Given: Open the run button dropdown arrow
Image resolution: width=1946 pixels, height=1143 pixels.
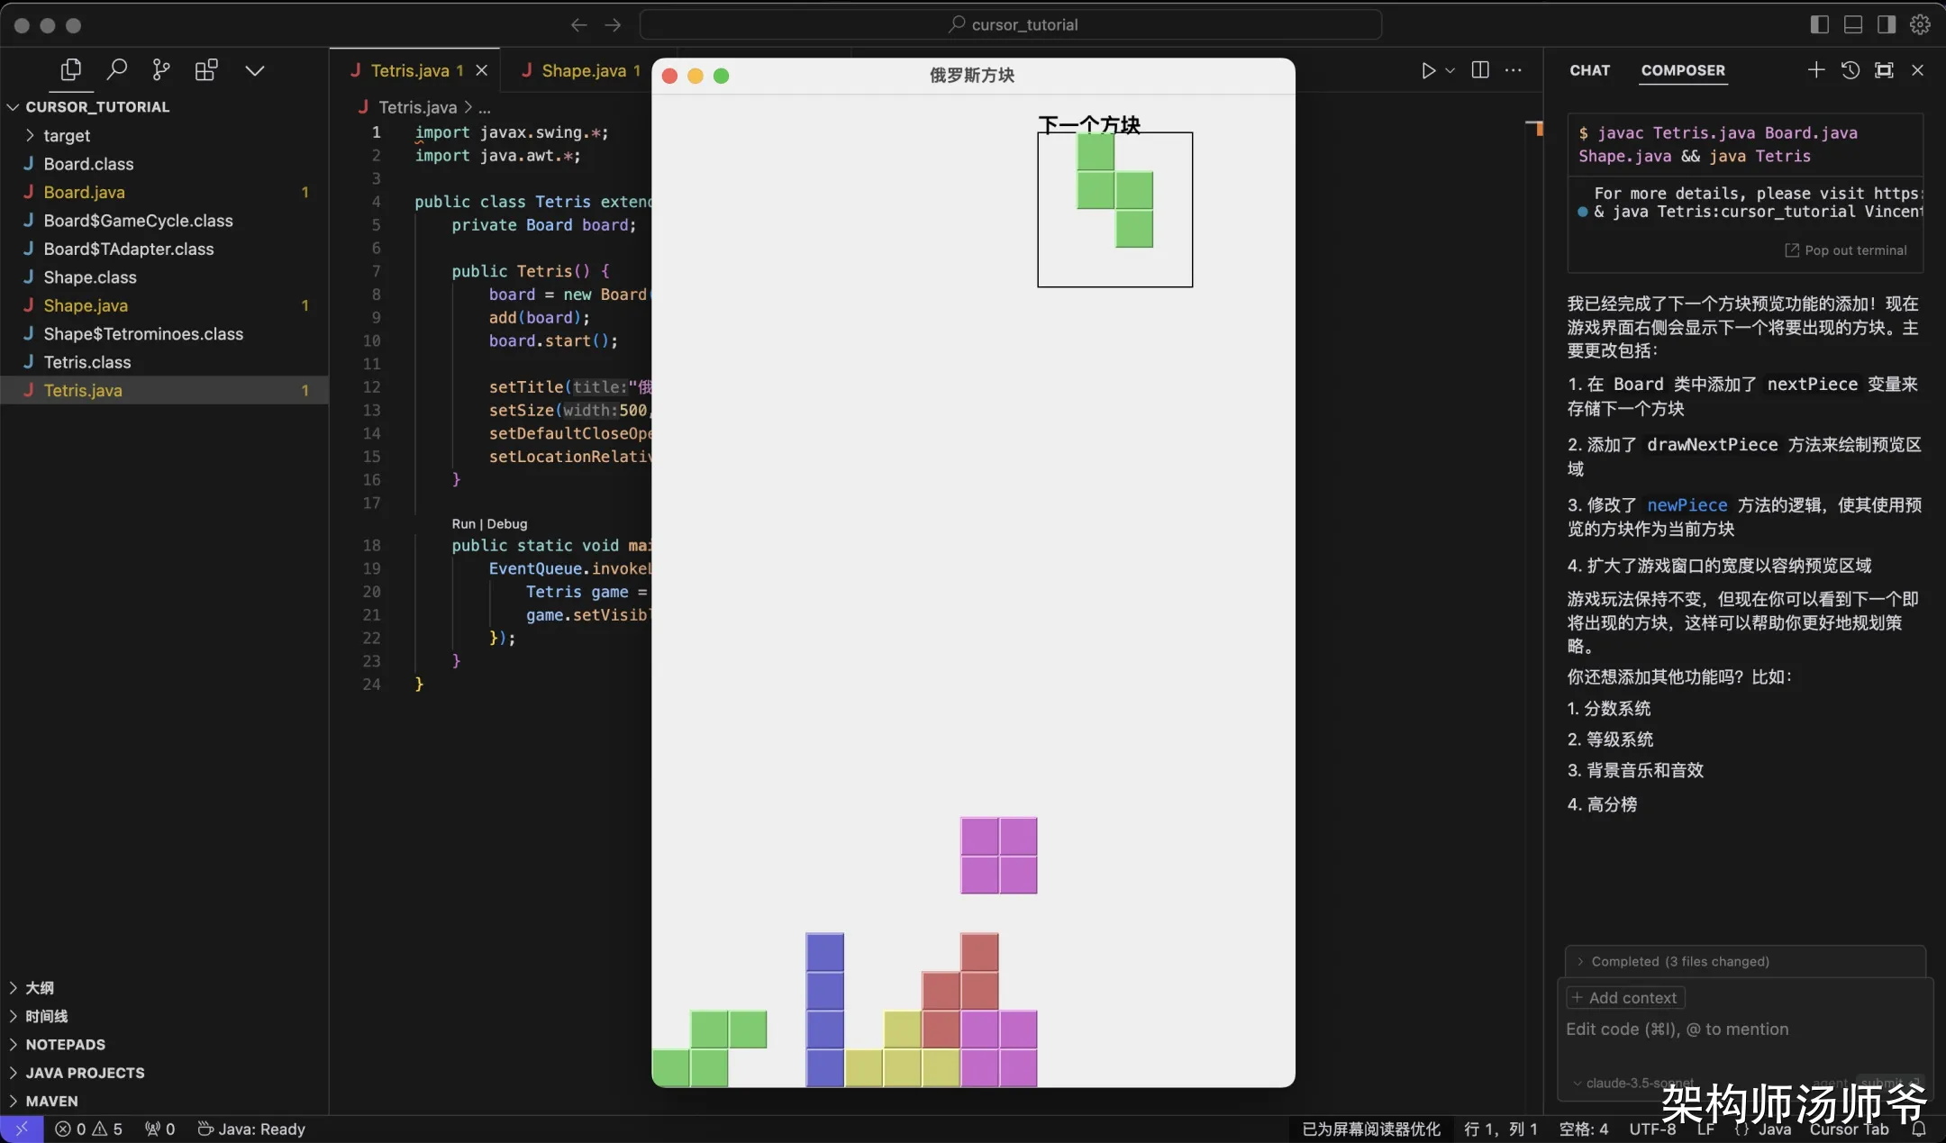Looking at the screenshot, I should click(x=1450, y=70).
